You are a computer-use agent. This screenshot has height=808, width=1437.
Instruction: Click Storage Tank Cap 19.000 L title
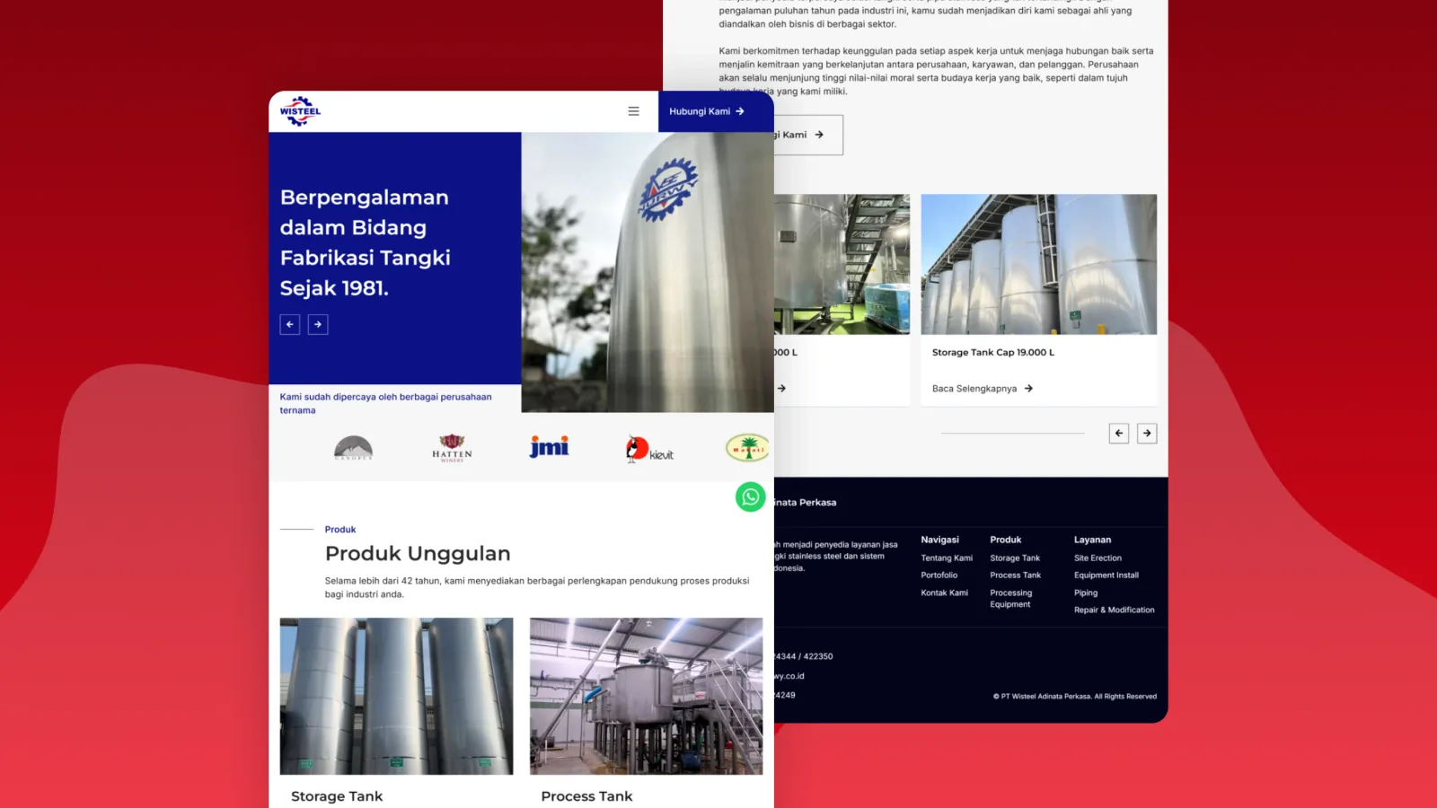993,353
